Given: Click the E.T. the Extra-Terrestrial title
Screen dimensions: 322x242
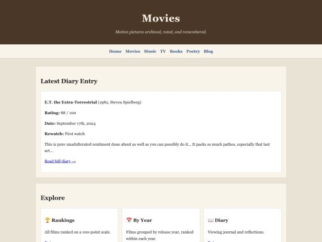Looking at the screenshot, I should 70,102.
